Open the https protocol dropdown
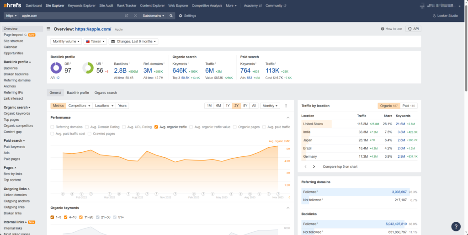 (x=11, y=16)
